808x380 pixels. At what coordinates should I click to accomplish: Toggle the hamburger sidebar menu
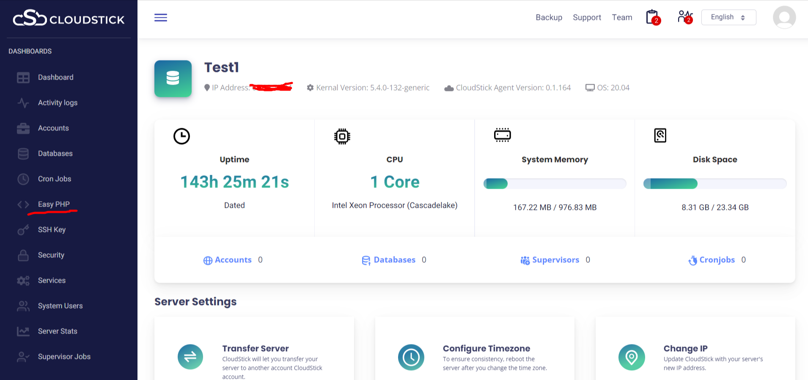[x=160, y=17]
